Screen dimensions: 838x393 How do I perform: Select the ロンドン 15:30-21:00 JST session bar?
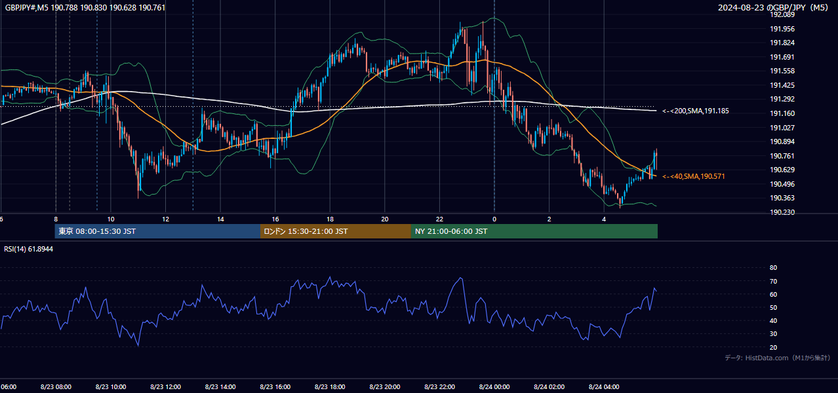point(336,231)
